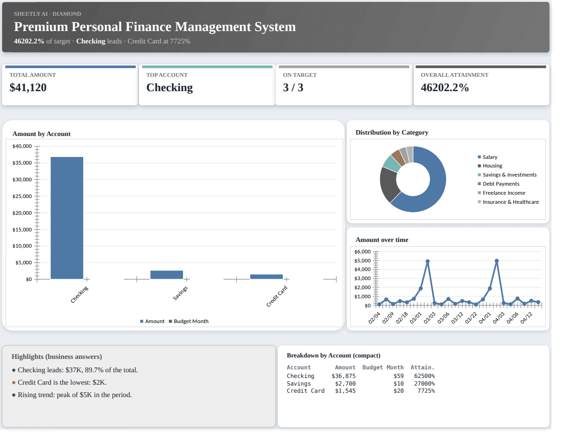Click the 'Rising trend: peak of $5K' highlight
586x440 pixels.
point(75,395)
